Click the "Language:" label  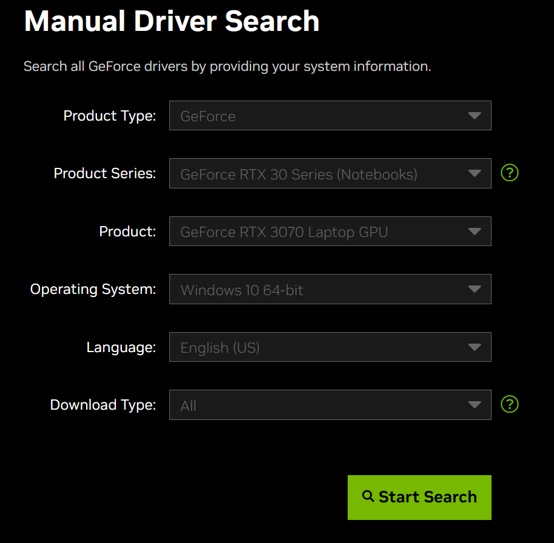(121, 347)
